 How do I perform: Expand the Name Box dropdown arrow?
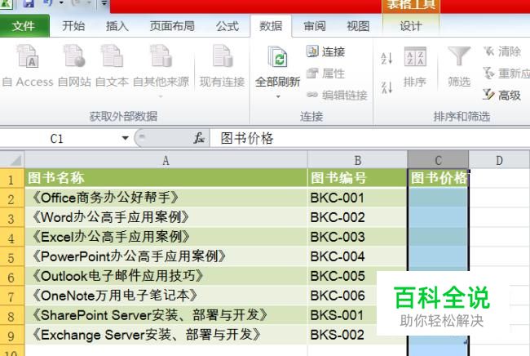[125, 138]
